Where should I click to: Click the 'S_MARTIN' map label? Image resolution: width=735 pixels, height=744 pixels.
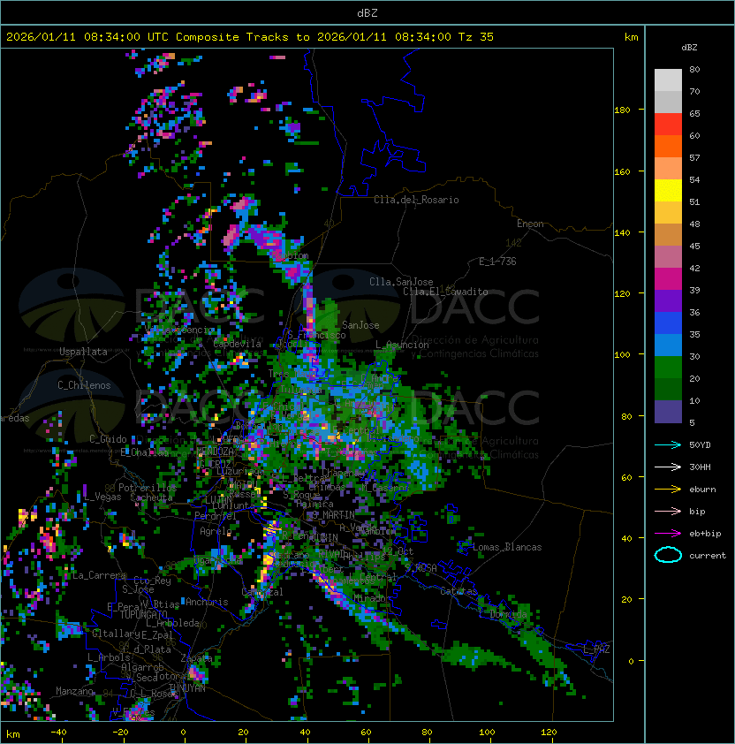click(x=333, y=515)
